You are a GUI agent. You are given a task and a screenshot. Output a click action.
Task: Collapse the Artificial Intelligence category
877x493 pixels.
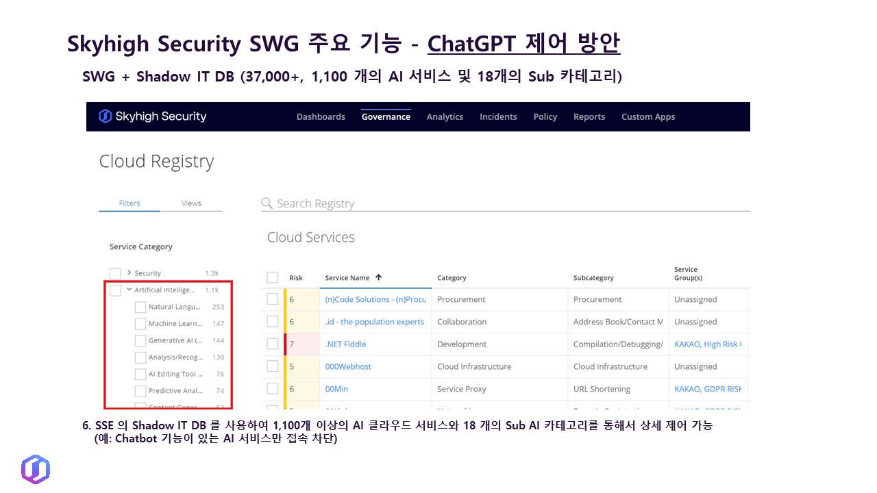pyautogui.click(x=129, y=290)
